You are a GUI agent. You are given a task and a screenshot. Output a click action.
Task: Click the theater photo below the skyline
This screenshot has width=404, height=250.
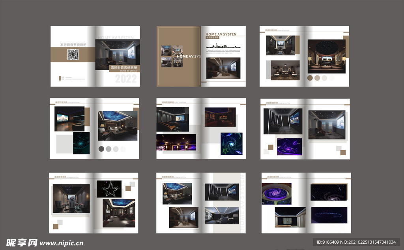223,68
